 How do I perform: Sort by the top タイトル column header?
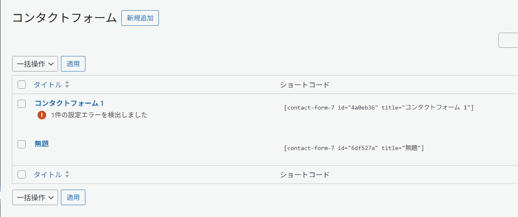[48, 85]
